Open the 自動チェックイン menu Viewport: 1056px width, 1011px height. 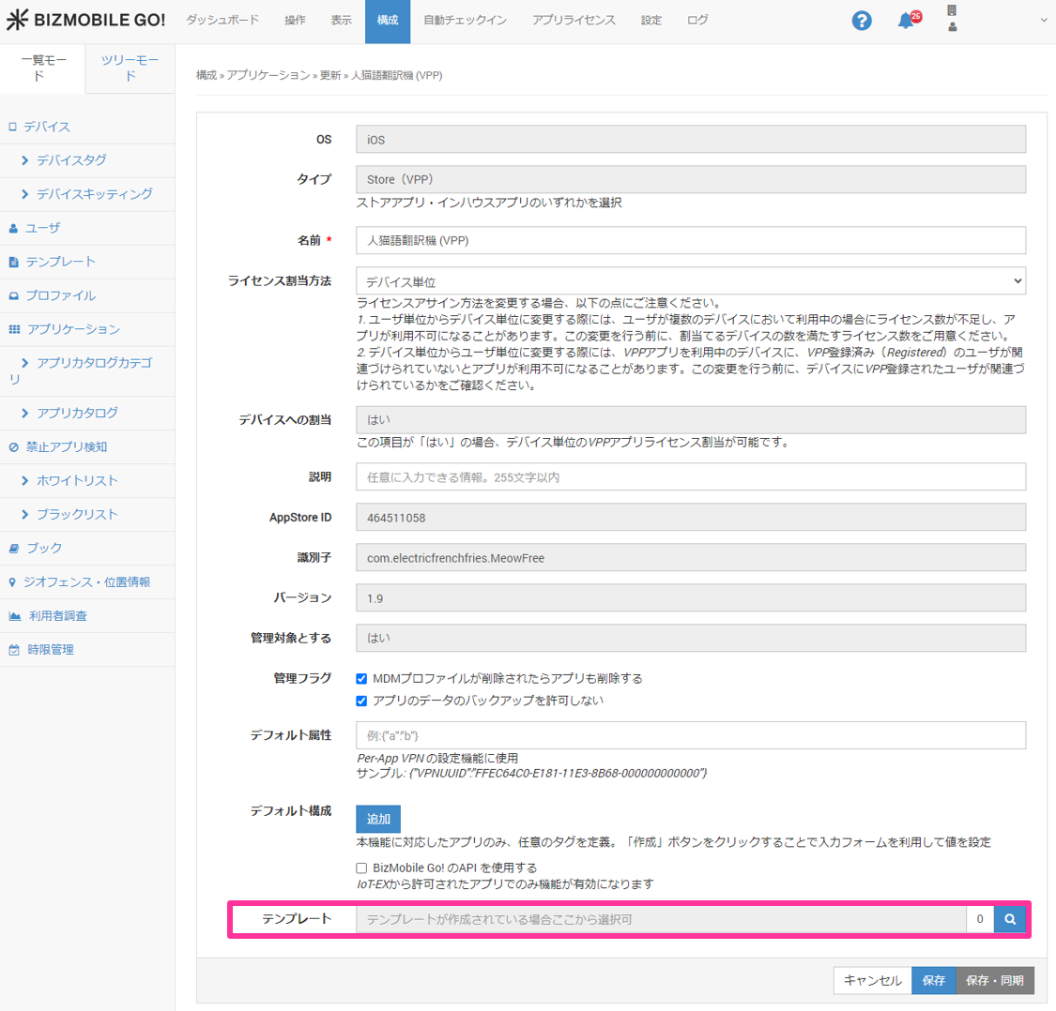coord(465,21)
